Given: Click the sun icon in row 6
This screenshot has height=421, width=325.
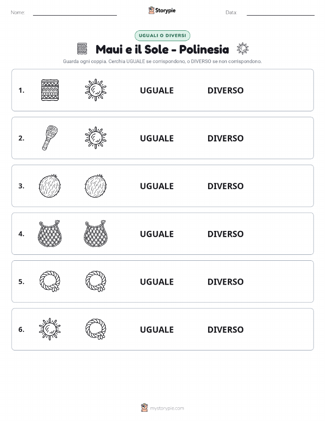Looking at the screenshot, I should pyautogui.click(x=50, y=329).
